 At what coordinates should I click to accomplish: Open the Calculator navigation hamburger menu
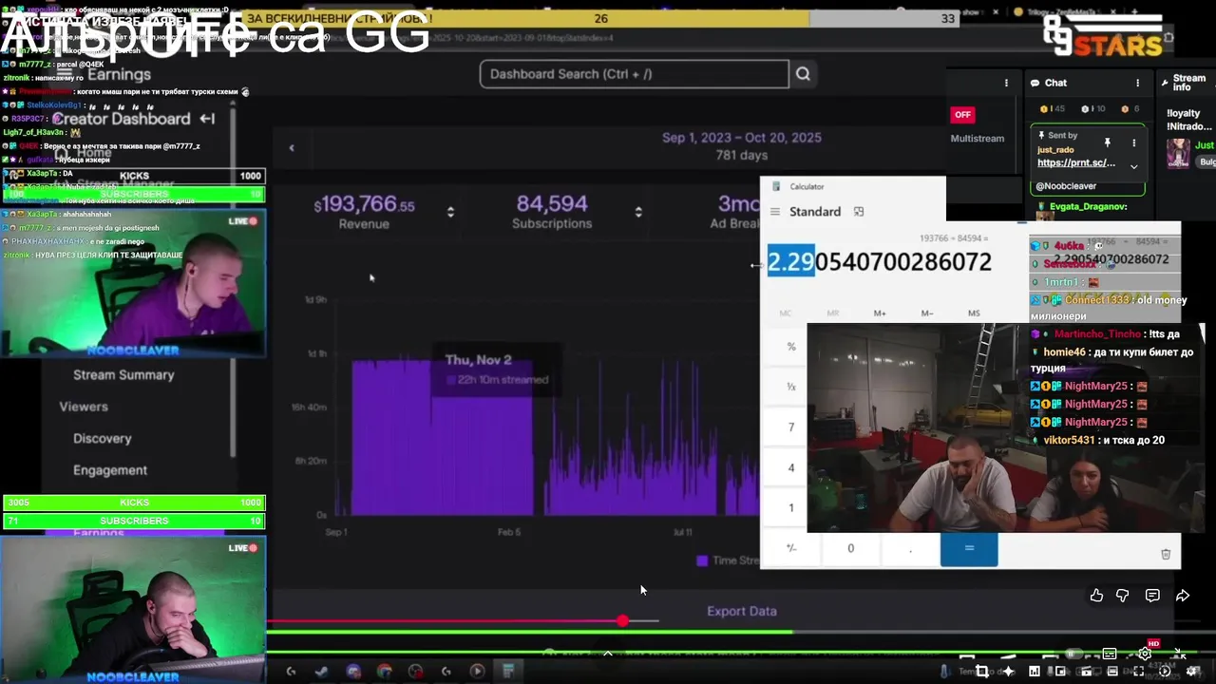(x=775, y=212)
